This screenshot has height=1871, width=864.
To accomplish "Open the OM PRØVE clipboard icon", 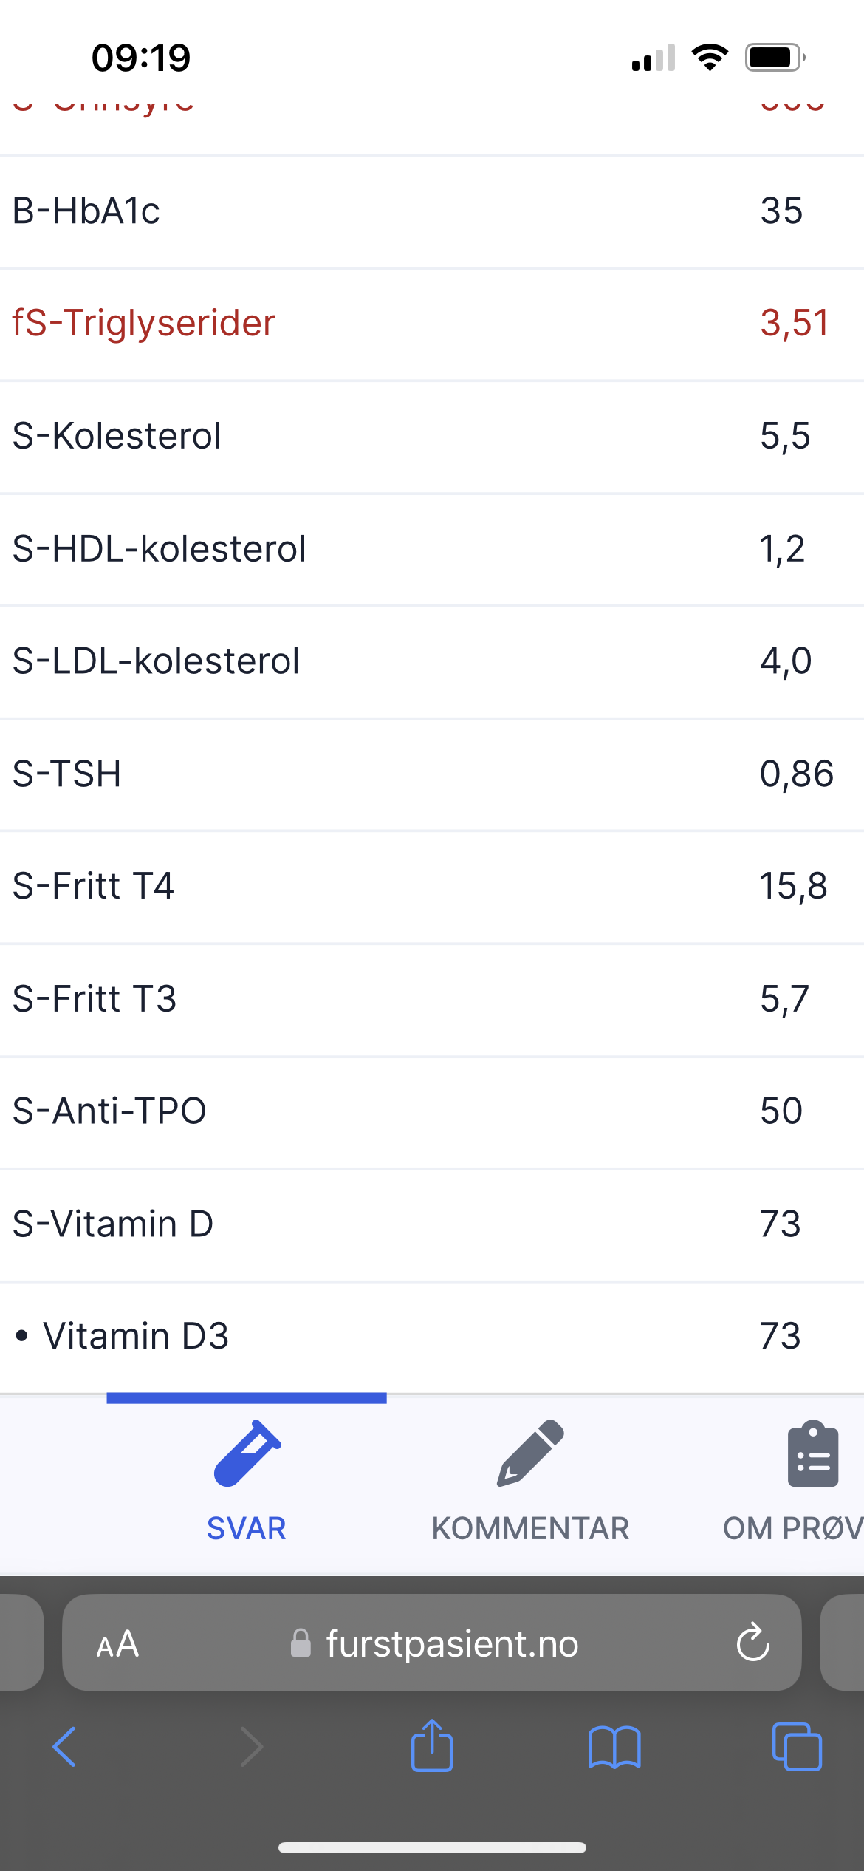I will pos(812,1454).
